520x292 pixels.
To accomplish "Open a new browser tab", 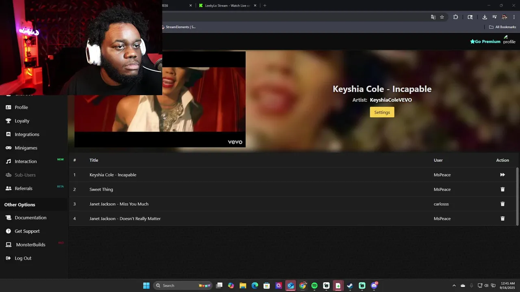I will click(x=265, y=6).
